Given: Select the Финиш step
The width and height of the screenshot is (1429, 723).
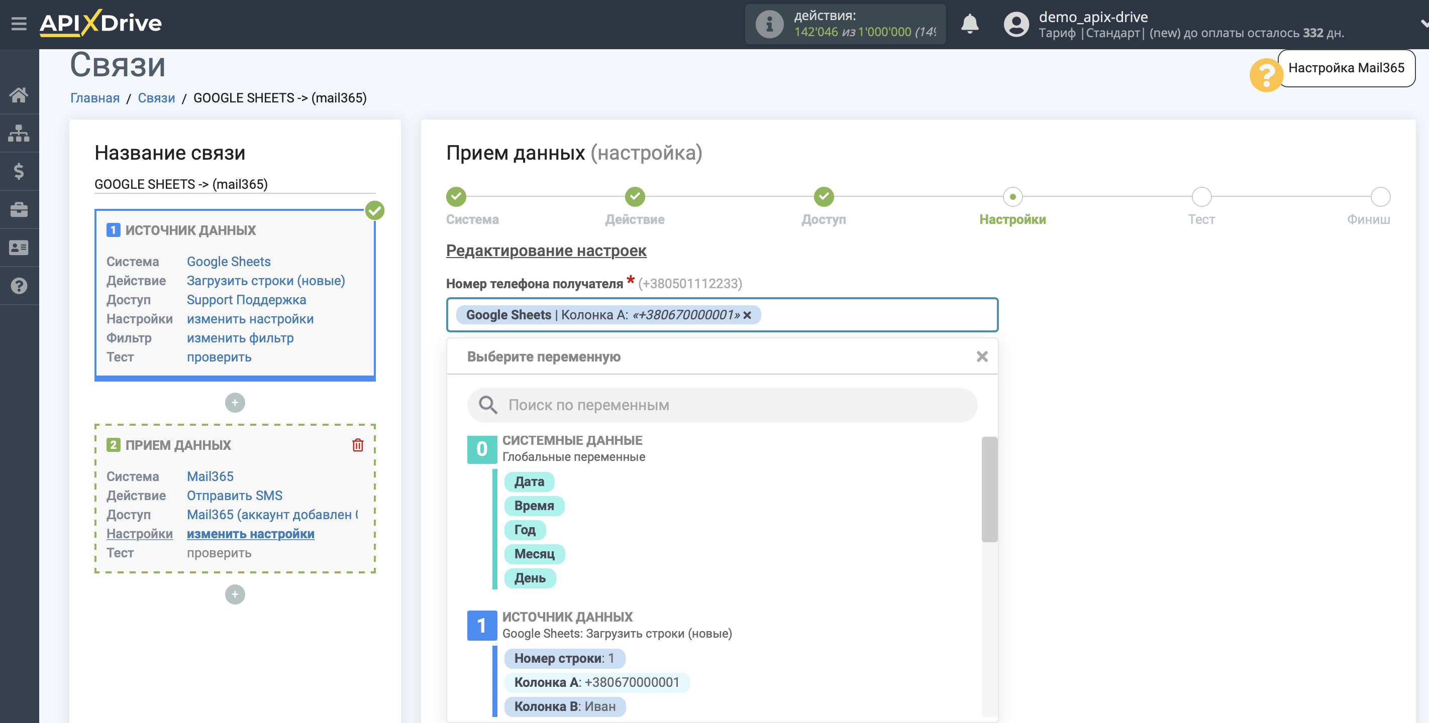Looking at the screenshot, I should (x=1380, y=196).
